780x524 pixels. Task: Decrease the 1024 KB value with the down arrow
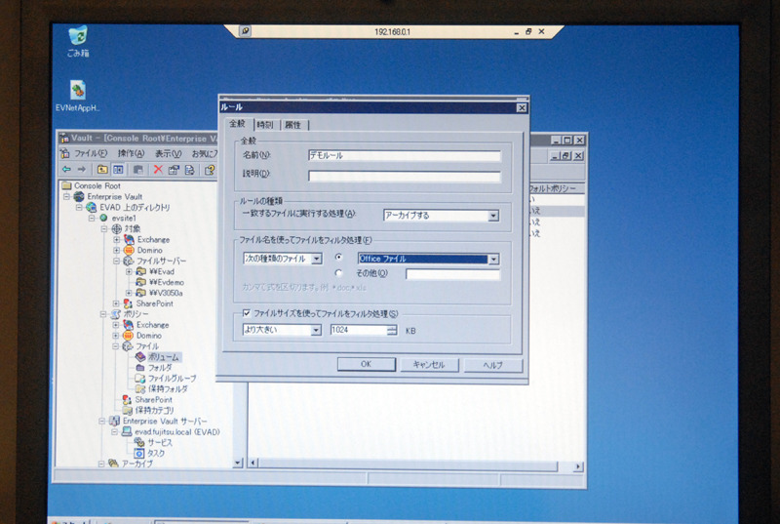pos(392,333)
